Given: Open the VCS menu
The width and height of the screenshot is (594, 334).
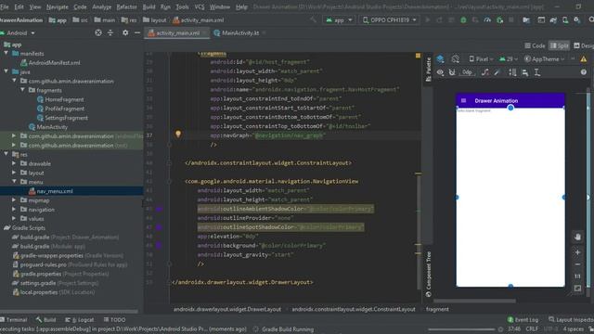Looking at the screenshot, I should 200,6.
